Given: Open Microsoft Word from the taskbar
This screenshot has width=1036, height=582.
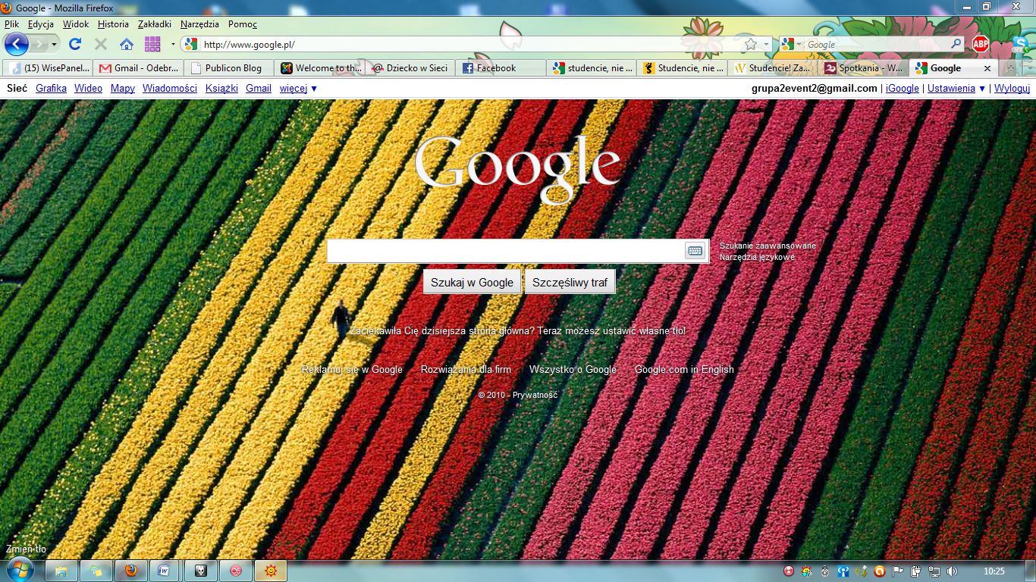Looking at the screenshot, I should [x=163, y=571].
